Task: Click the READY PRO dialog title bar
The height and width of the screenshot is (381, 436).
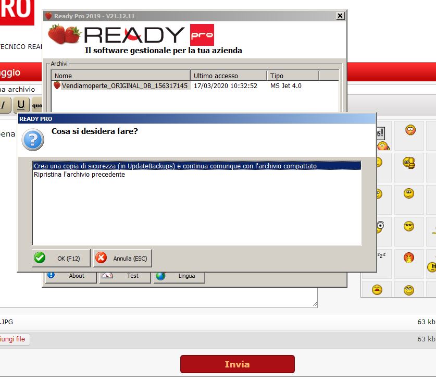Action: [197, 119]
